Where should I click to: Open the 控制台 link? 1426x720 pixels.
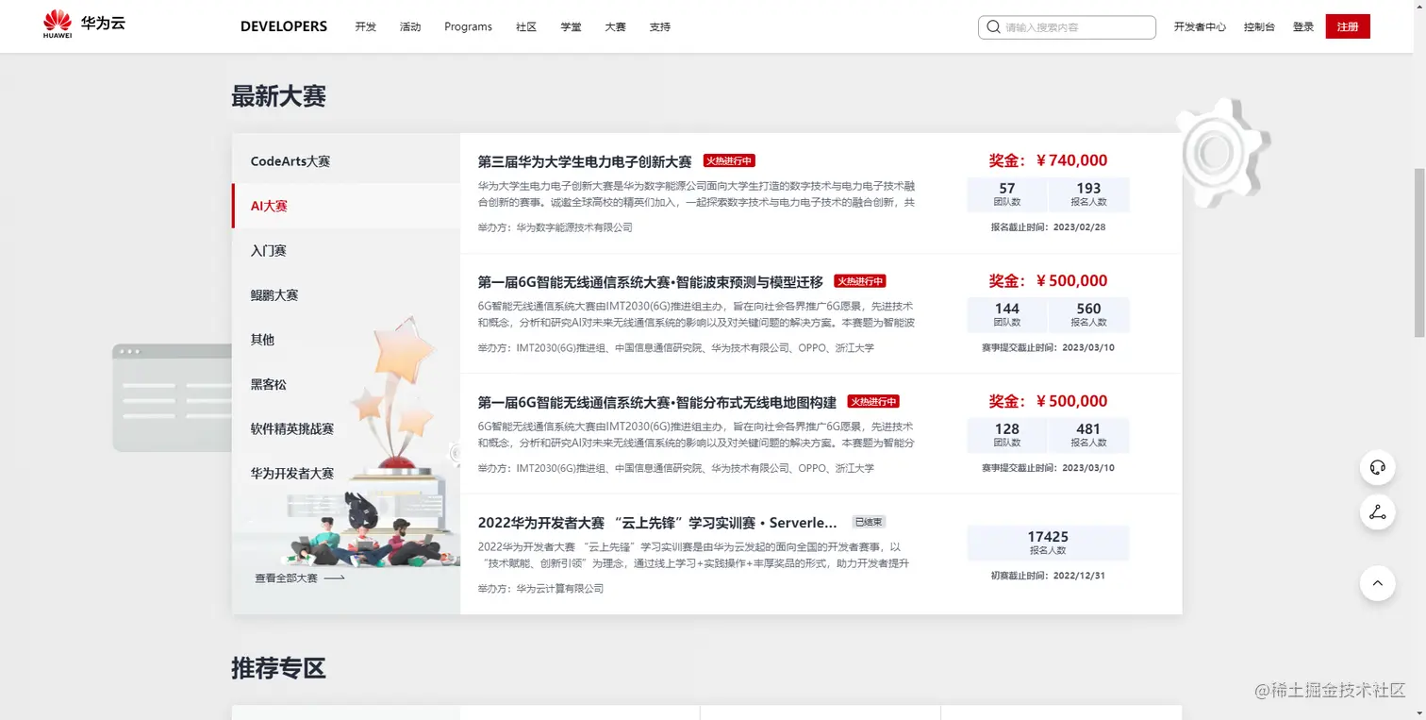click(x=1259, y=27)
